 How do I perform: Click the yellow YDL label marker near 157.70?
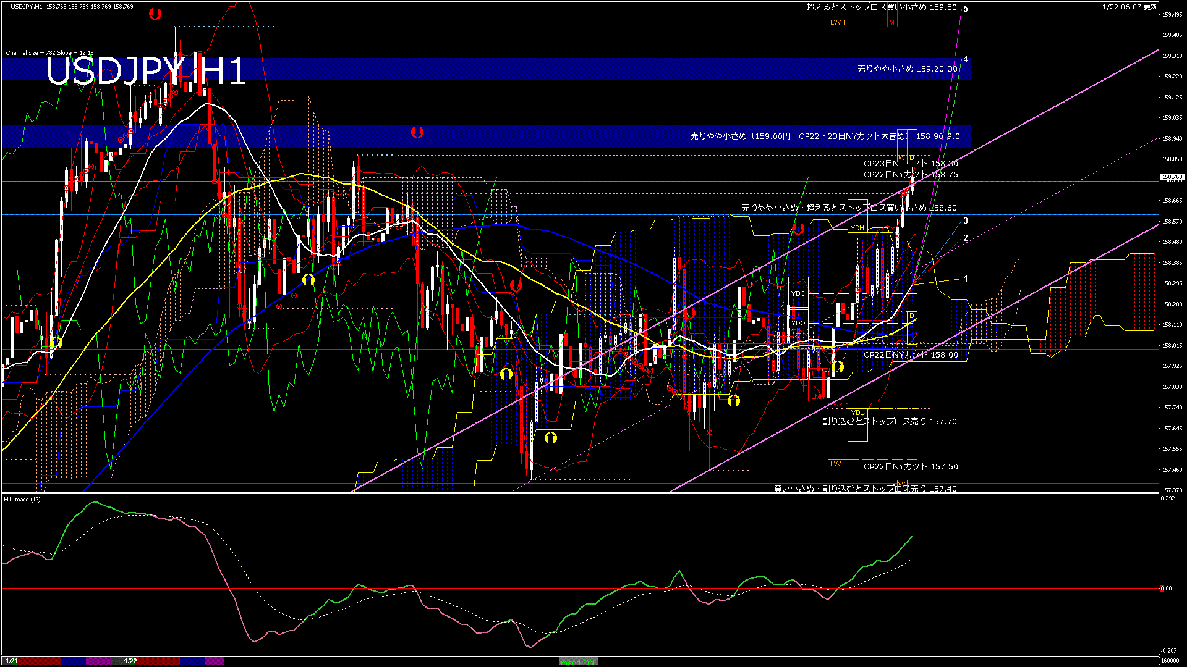click(857, 413)
